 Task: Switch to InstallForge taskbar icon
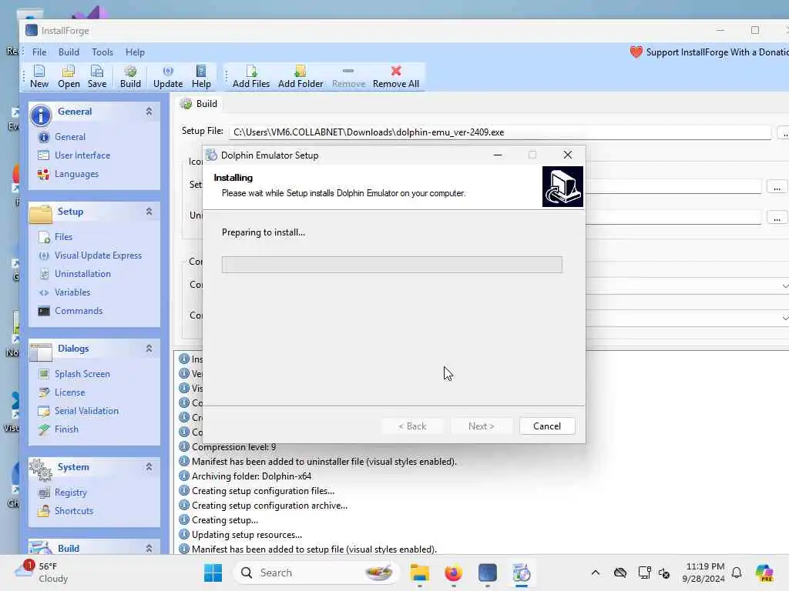[487, 573]
